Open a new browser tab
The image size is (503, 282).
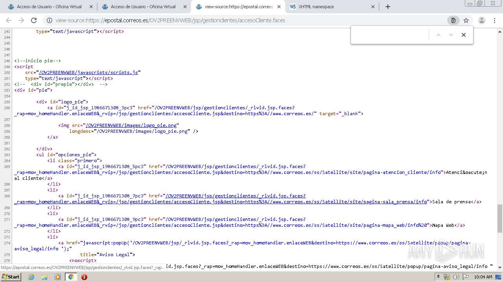[x=388, y=7]
